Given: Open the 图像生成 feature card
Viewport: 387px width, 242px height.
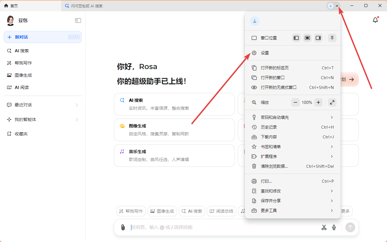Looking at the screenshot, I should [x=174, y=130].
